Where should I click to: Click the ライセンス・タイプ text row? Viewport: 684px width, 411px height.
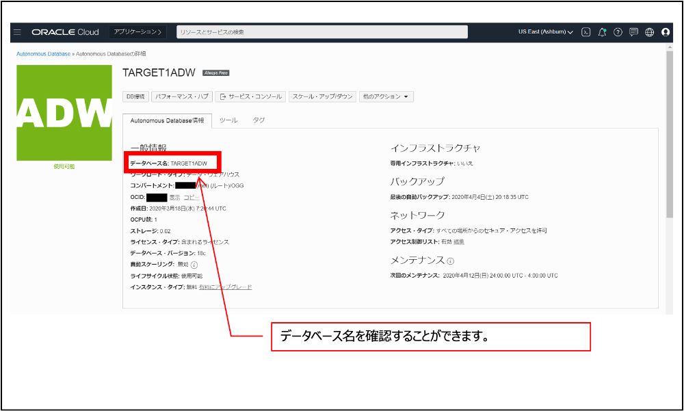click(x=179, y=242)
